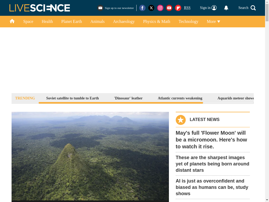Read May's full 'Flower Moon' article
The image size is (269, 202).
pos(211,140)
